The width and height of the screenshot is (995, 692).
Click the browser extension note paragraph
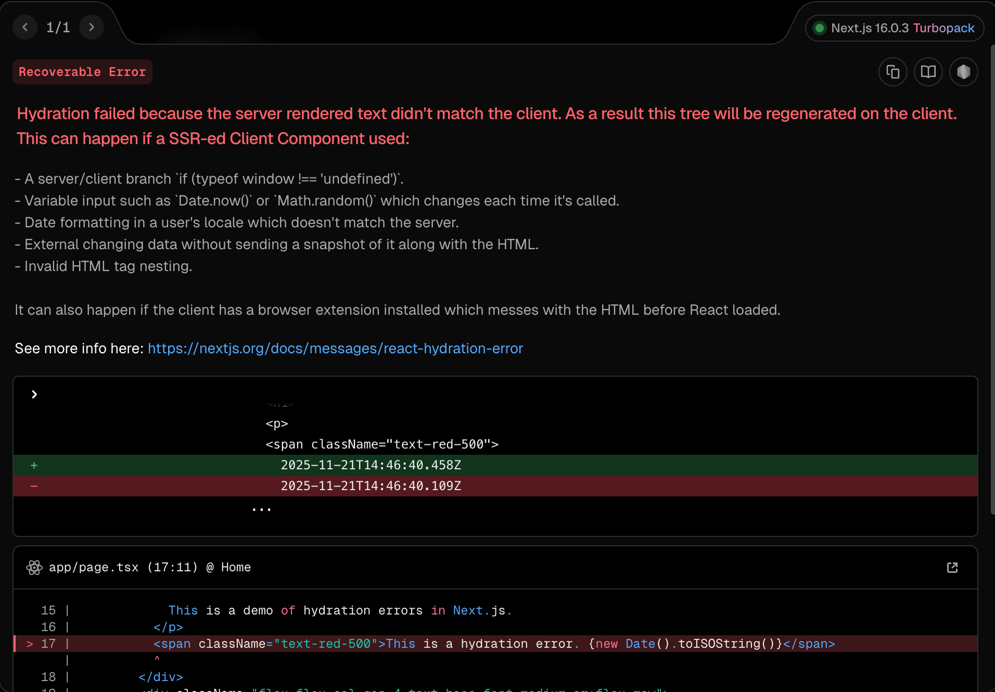(398, 310)
